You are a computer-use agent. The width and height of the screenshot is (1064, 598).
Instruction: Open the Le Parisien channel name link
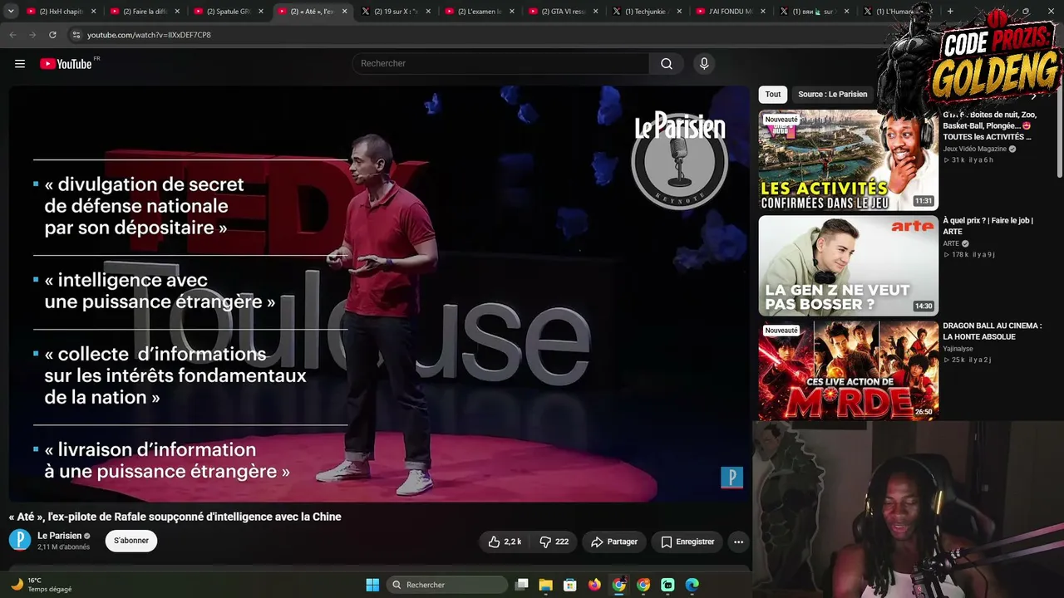pos(60,536)
